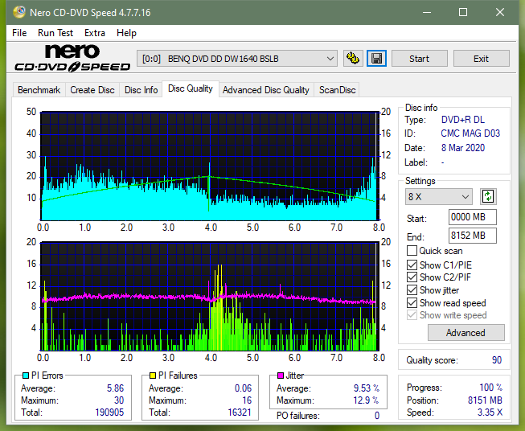525x431 pixels.
Task: Click PI Errors maximum value 30
Action: [x=119, y=400]
